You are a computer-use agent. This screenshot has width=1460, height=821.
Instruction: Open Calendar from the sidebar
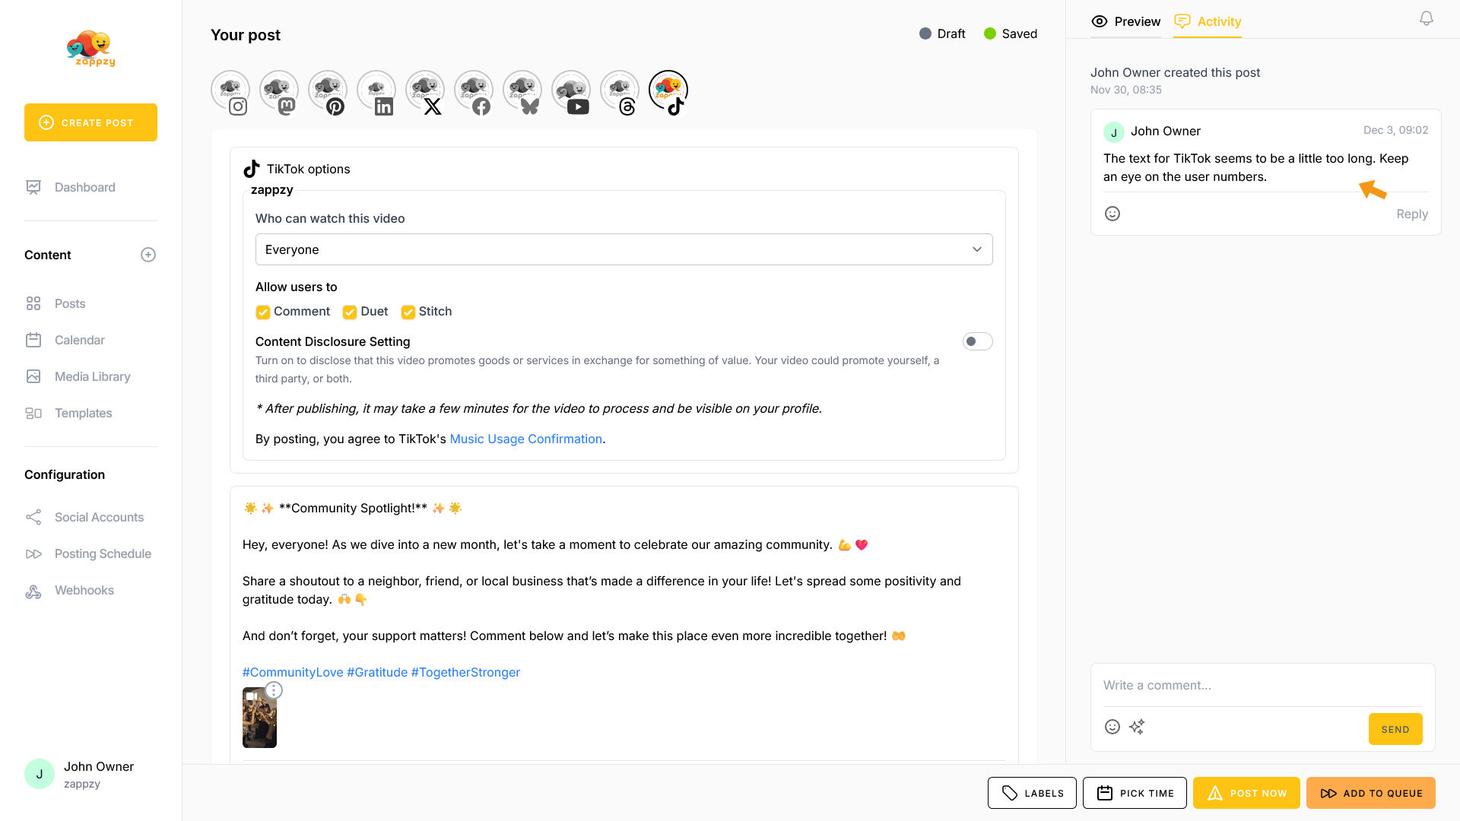(x=79, y=340)
